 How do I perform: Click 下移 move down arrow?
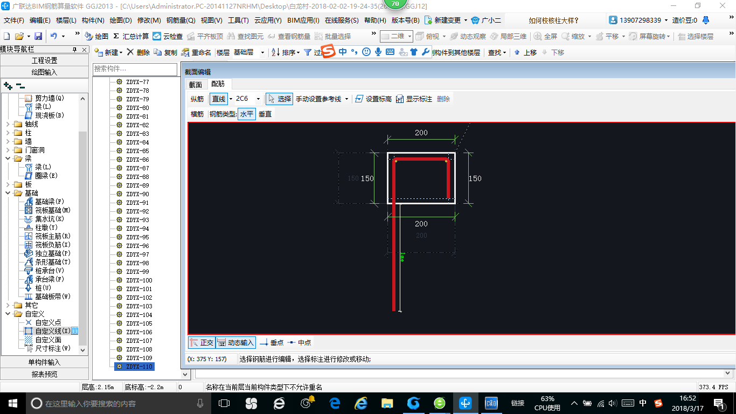click(x=552, y=52)
